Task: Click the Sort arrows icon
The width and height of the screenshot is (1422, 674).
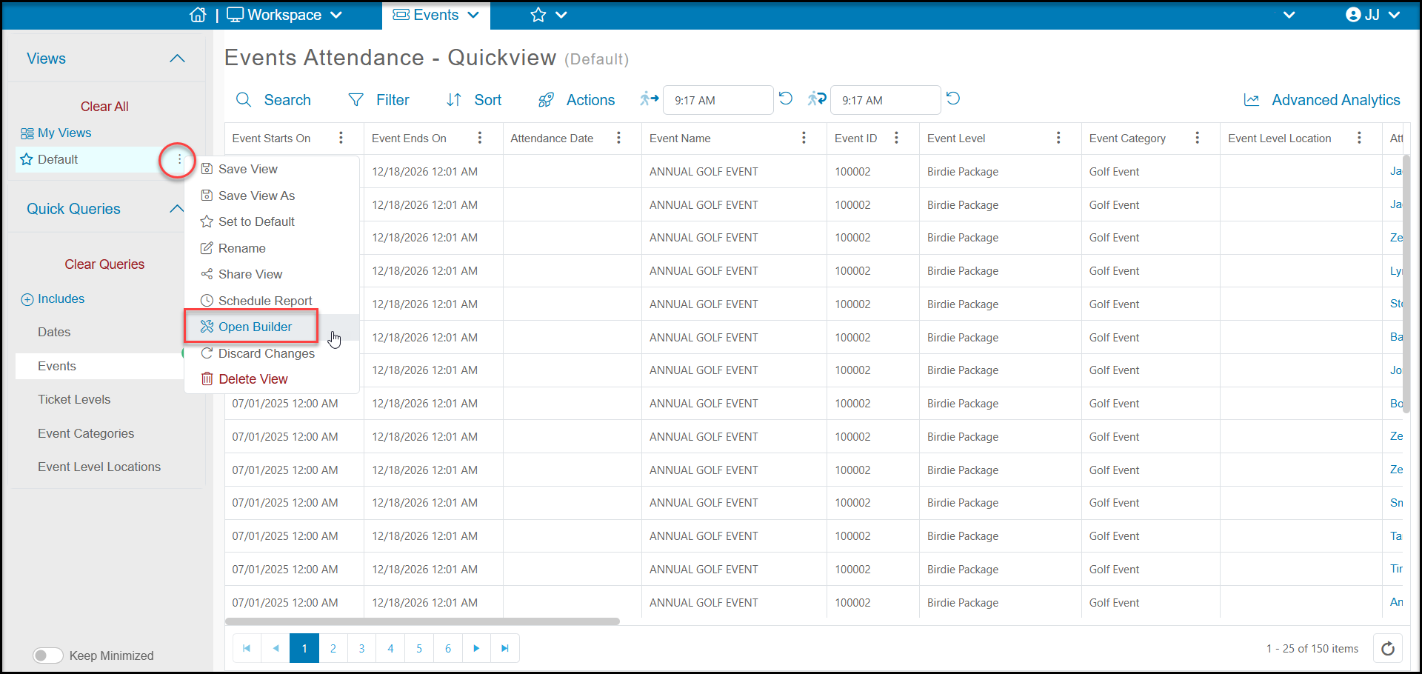Action: (x=454, y=100)
